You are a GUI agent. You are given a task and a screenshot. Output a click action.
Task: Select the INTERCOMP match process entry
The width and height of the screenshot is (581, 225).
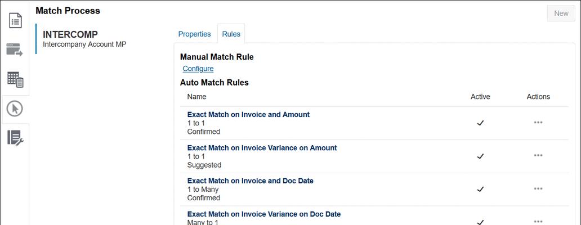tap(85, 39)
